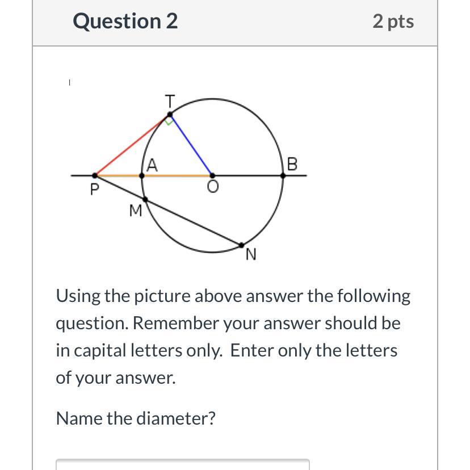The height and width of the screenshot is (470, 470).
Task: Click the blue radius segment TO
Action: [191, 146]
